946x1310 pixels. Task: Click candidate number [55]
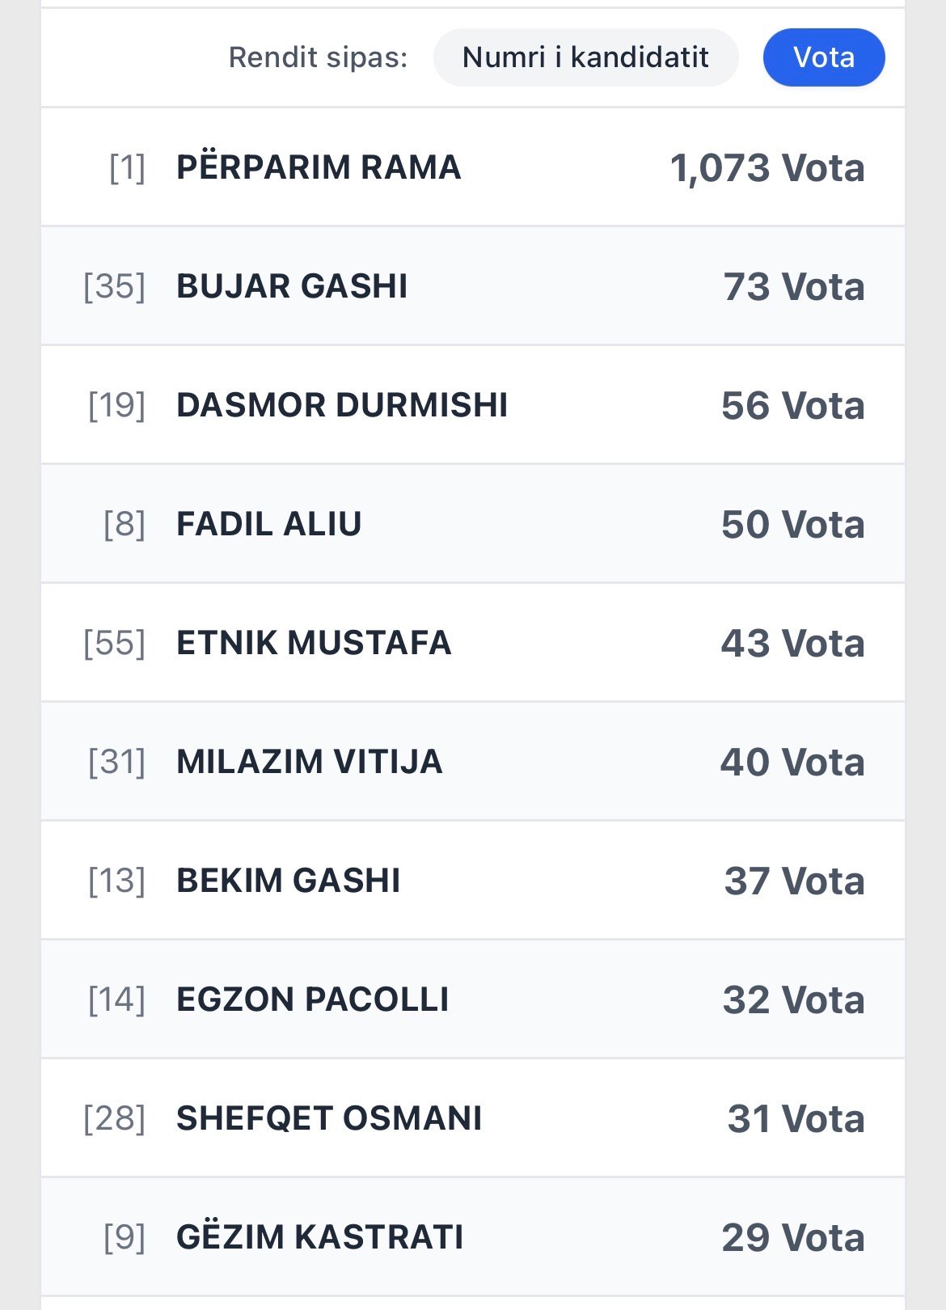115,644
